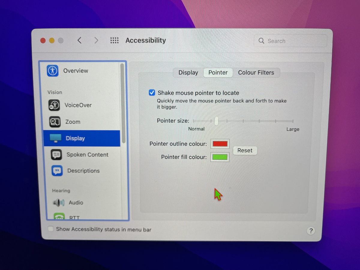Image resolution: width=360 pixels, height=270 pixels.
Task: Click the Reset pointer colours button
Action: coord(245,150)
